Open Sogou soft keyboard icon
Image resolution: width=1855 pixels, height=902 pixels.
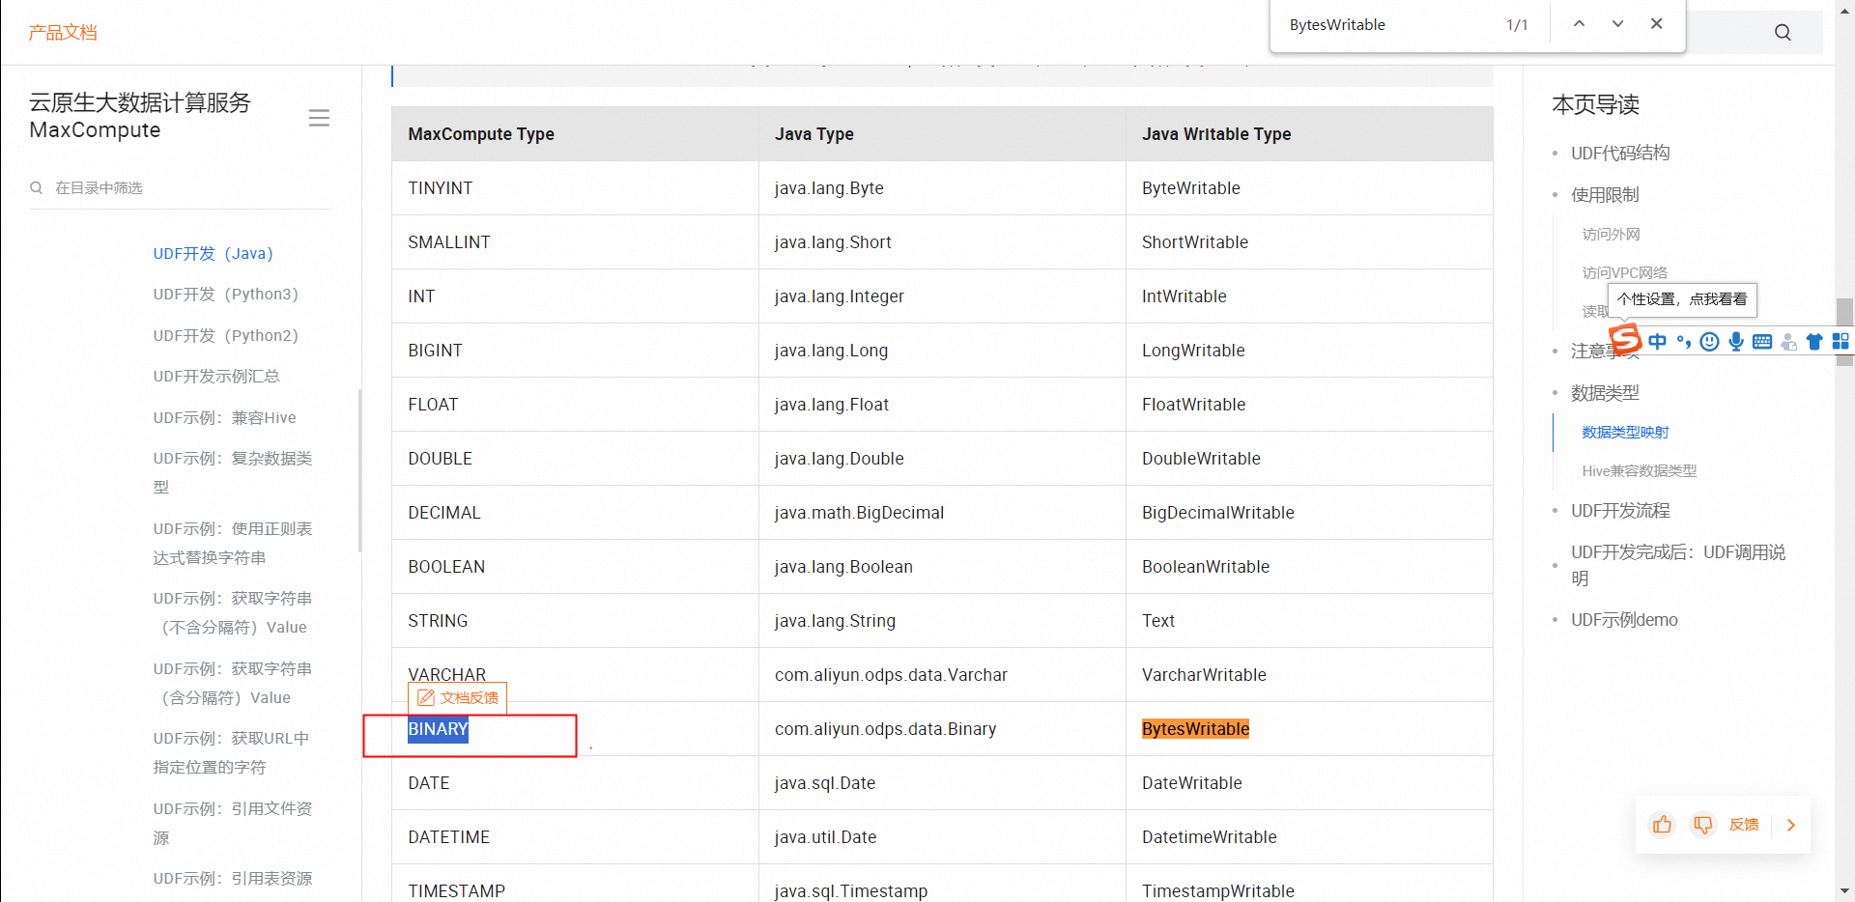tap(1762, 341)
